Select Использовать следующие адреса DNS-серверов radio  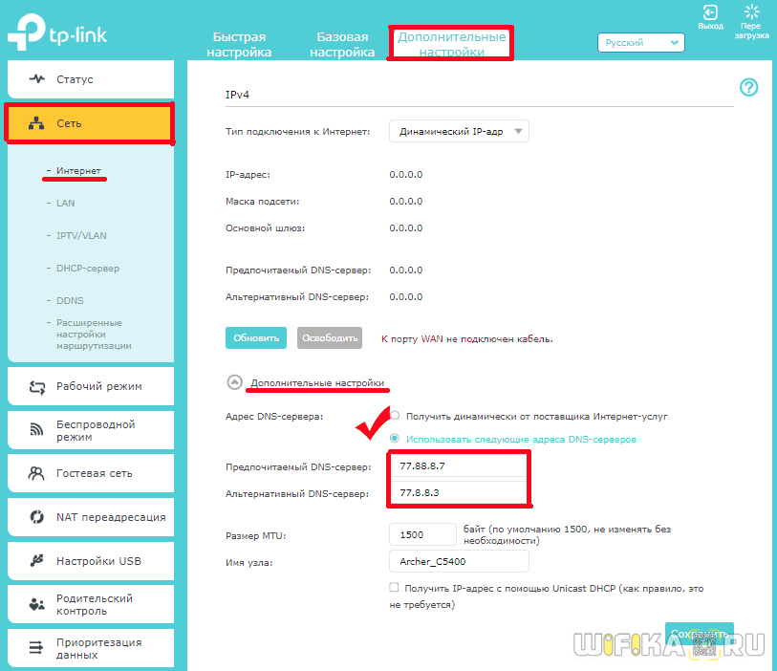395,438
